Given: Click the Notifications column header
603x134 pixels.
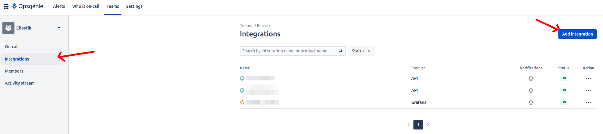Looking at the screenshot, I should point(531,68).
